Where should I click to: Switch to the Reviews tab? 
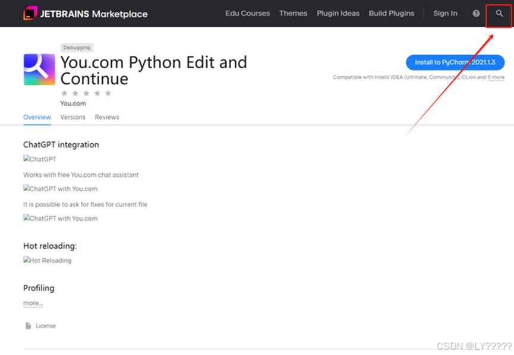pyautogui.click(x=107, y=117)
